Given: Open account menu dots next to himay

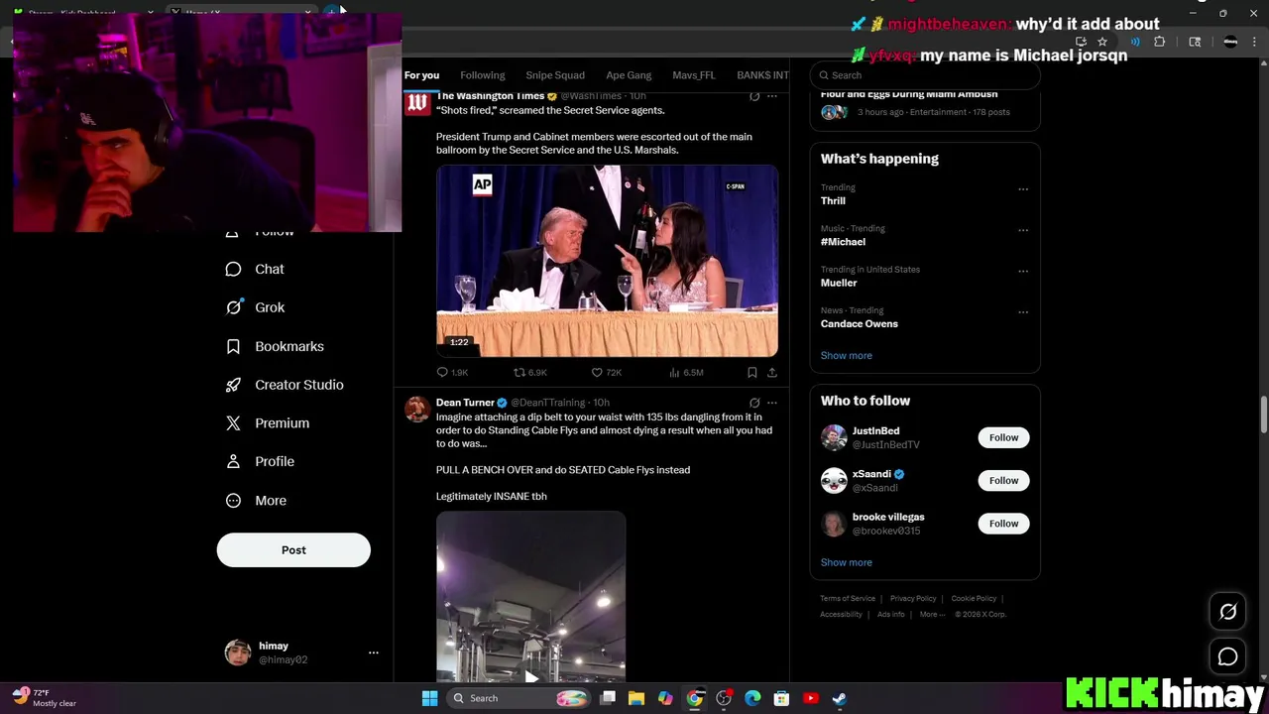Looking at the screenshot, I should [x=374, y=653].
